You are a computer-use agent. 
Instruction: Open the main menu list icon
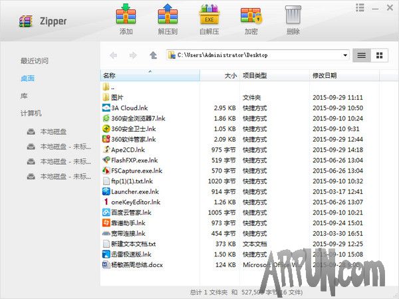coord(360,7)
